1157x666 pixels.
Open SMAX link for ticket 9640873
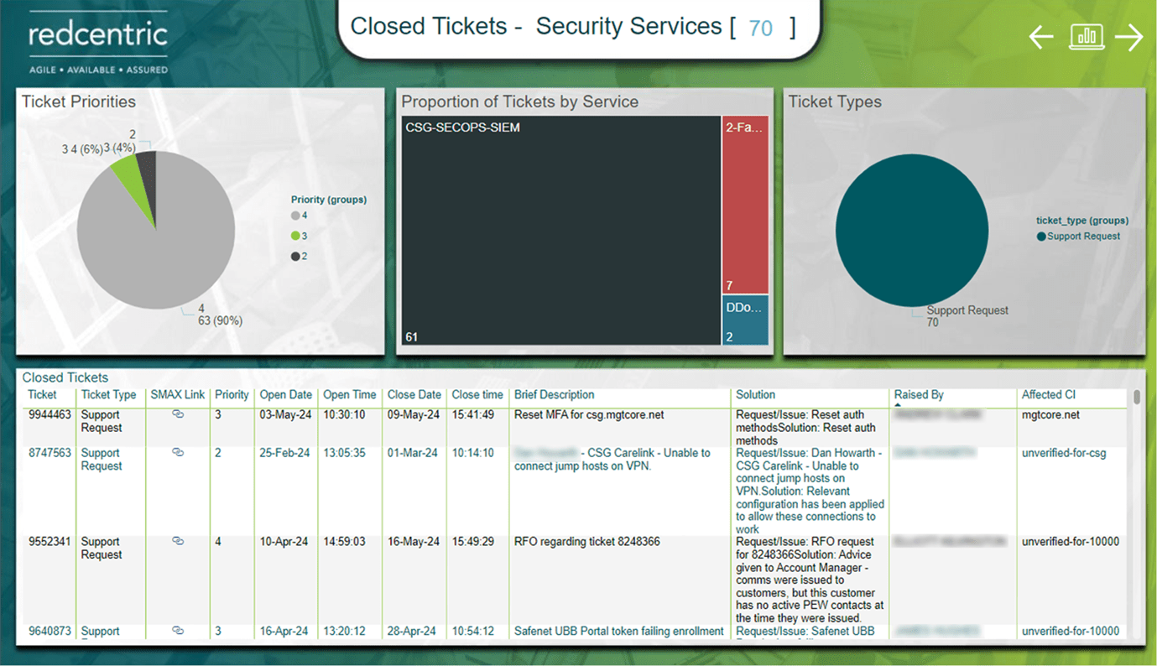tap(178, 630)
